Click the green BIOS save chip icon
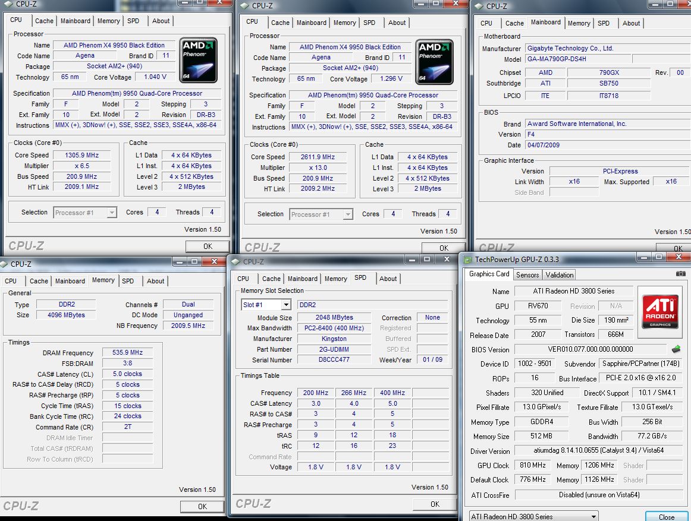The height and width of the screenshot is (521, 691). [676, 349]
